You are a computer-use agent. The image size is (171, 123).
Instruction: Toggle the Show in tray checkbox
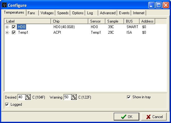click(129, 97)
